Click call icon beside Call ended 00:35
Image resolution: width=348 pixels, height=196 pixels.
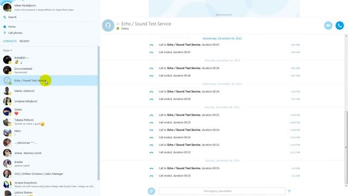pyautogui.click(x=151, y=176)
